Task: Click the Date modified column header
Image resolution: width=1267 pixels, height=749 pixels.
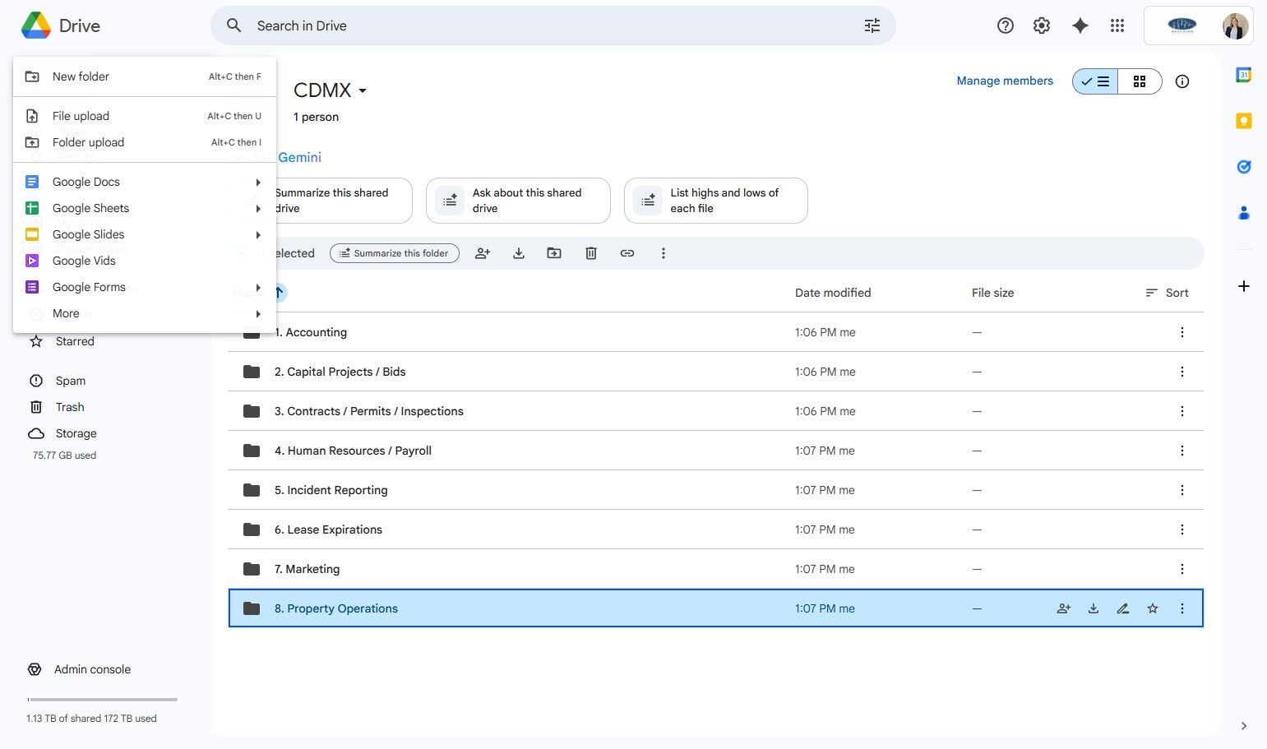Action: 832,293
